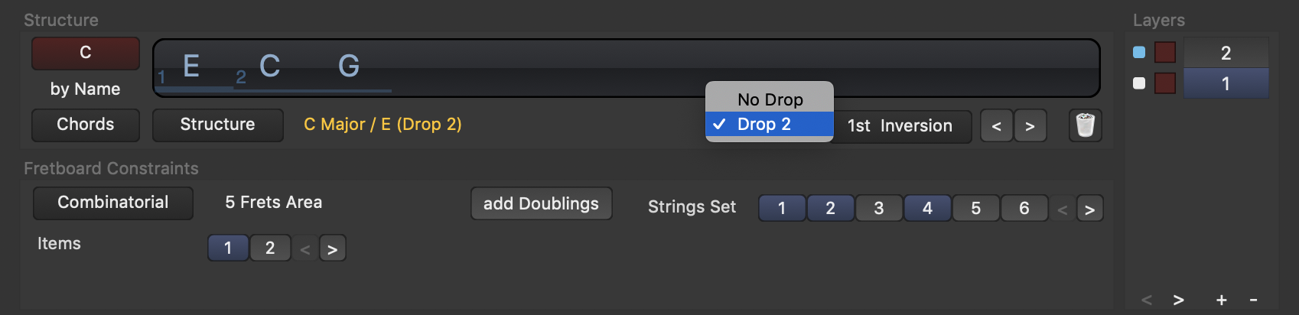Screen dimensions: 1299x315
Task: Toggle string 5 in Strings Set
Action: coord(976,208)
